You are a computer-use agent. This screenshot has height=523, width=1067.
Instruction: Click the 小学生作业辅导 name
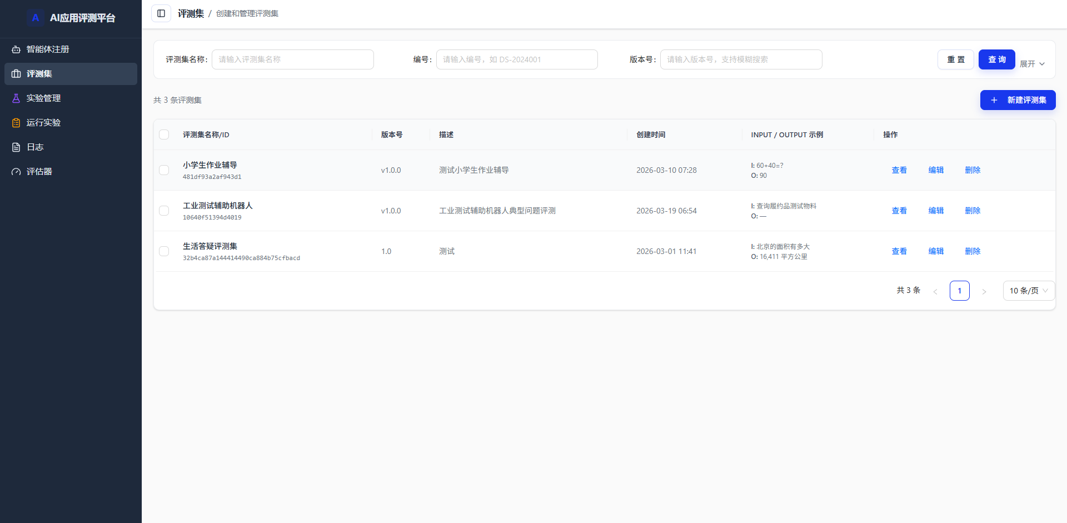tap(210, 165)
